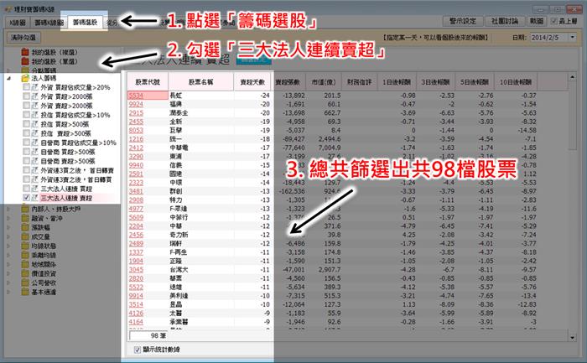The image size is (587, 363).
Task: Click the 我的選股（單選）red folder icon
Action: [x=25, y=61]
